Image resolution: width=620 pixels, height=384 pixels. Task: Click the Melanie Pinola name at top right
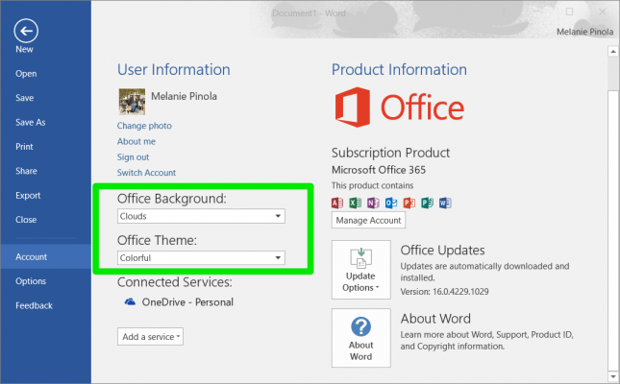[584, 32]
